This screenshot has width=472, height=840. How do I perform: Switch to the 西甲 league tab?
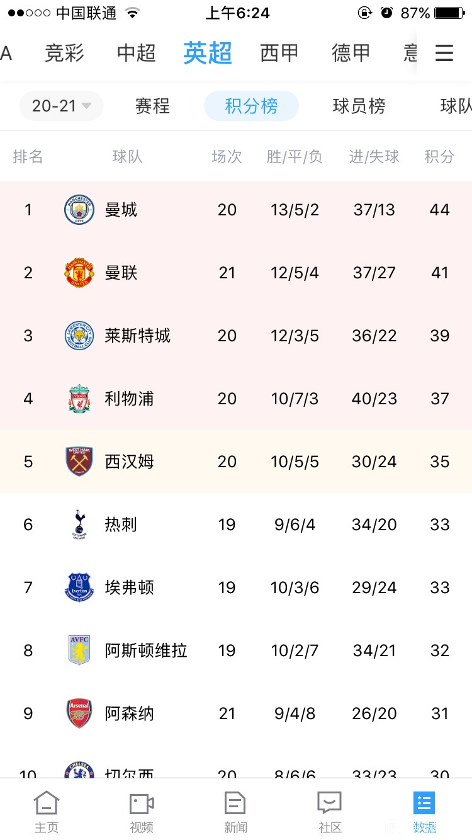(x=279, y=53)
